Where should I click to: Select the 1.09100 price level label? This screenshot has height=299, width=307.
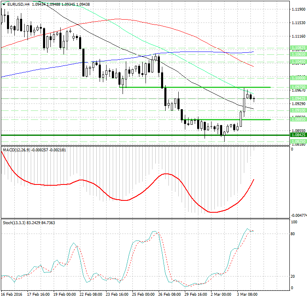(297, 110)
